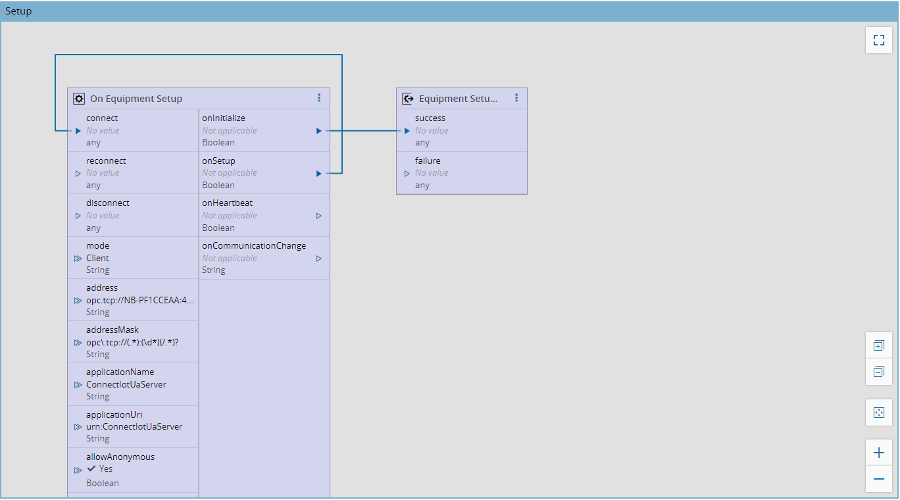Click the failure input port arrow
Screen dimensions: 900x500
coord(407,174)
